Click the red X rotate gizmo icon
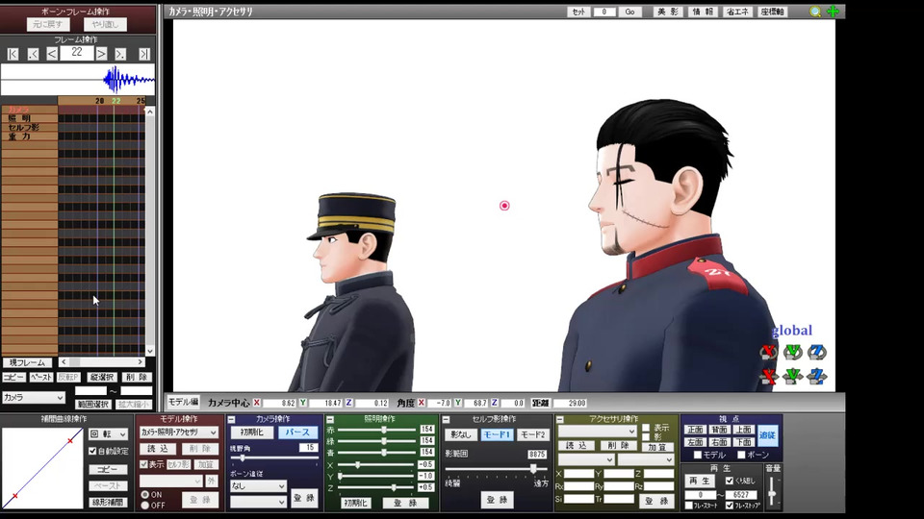 769,352
